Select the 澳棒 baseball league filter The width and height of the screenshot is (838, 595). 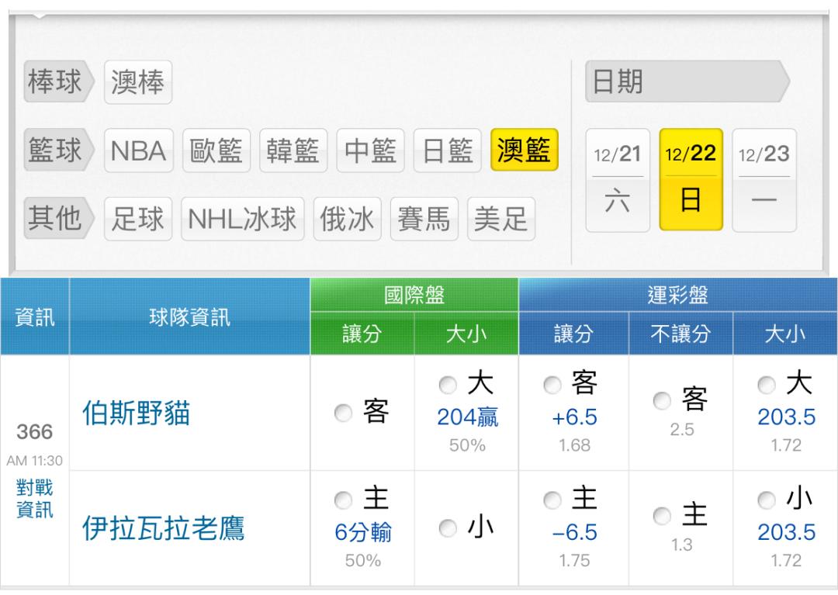[138, 82]
